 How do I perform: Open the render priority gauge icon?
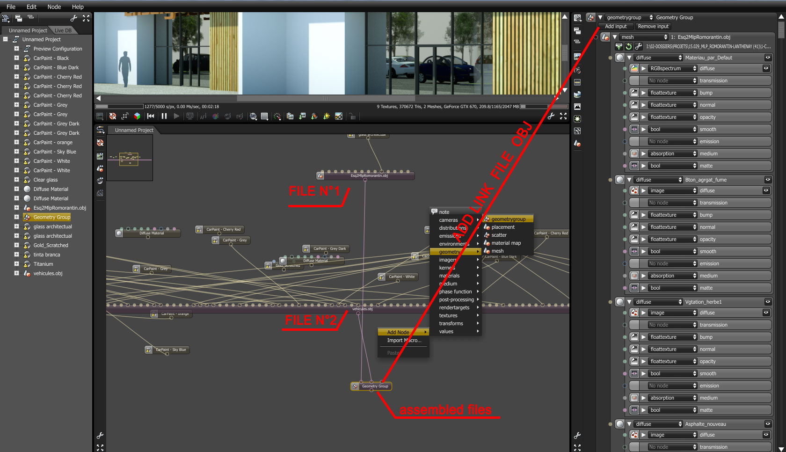pyautogui.click(x=277, y=116)
